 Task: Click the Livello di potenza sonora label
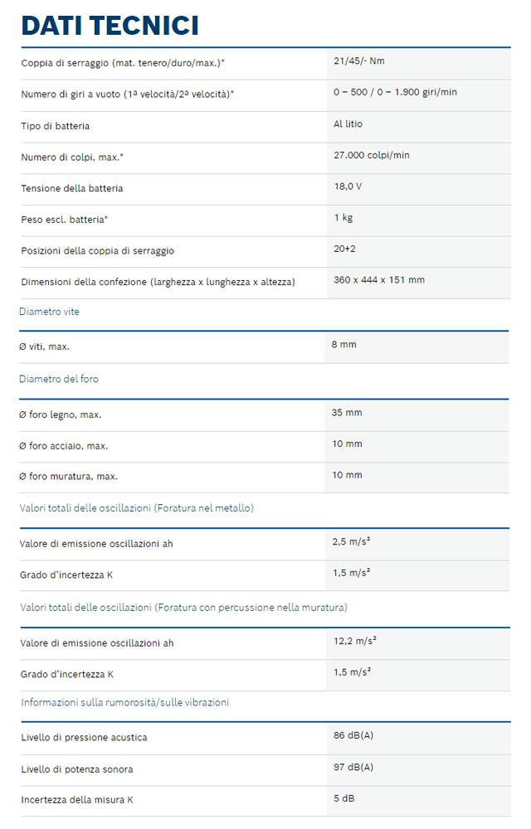77,769
